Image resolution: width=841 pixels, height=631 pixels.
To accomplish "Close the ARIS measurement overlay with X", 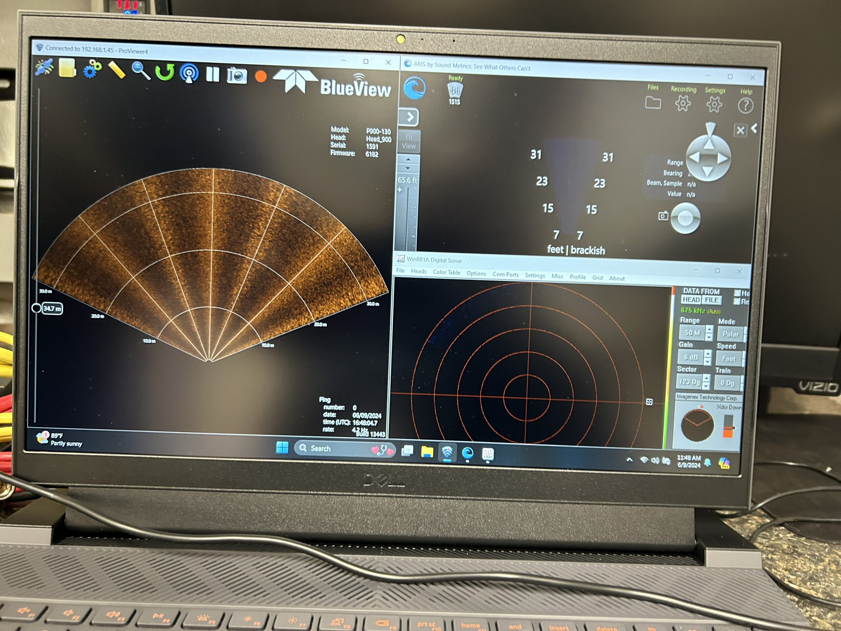I will (x=740, y=130).
